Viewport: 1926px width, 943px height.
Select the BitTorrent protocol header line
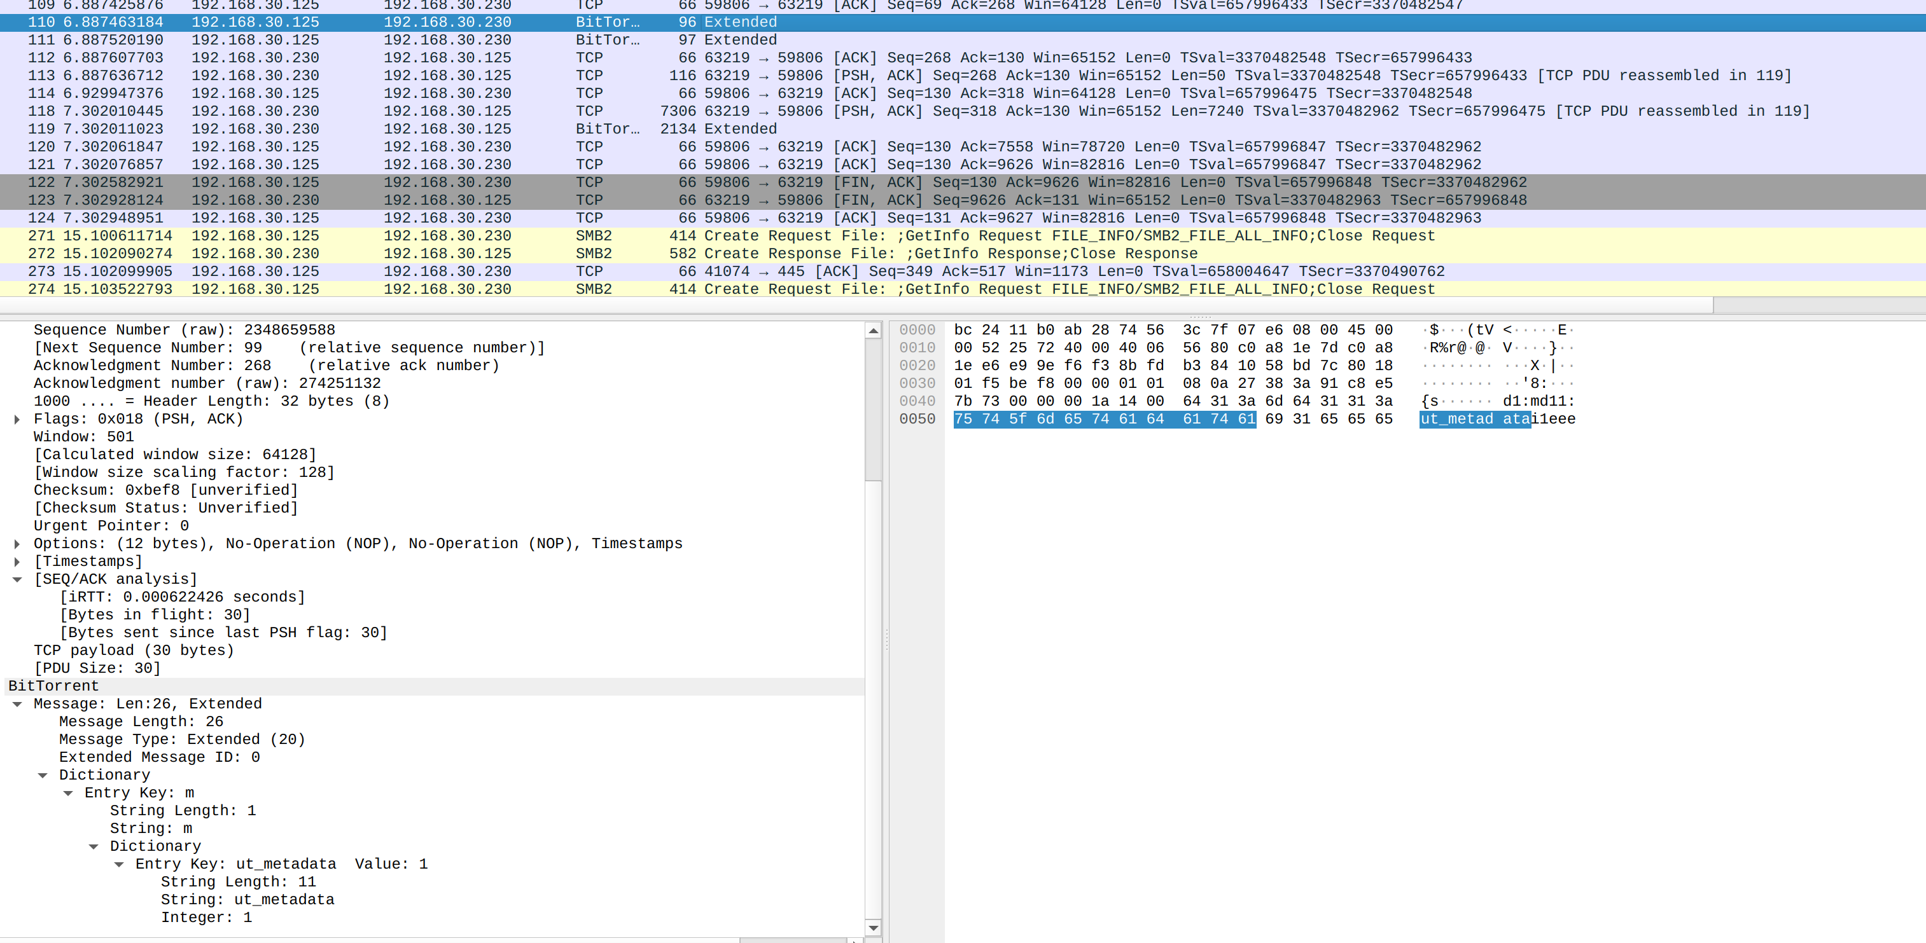tap(53, 686)
